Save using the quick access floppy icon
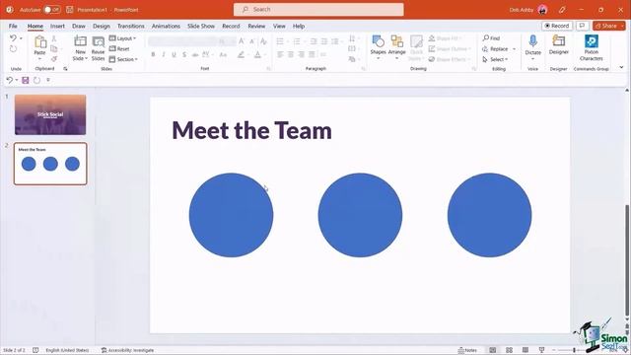 click(25, 80)
